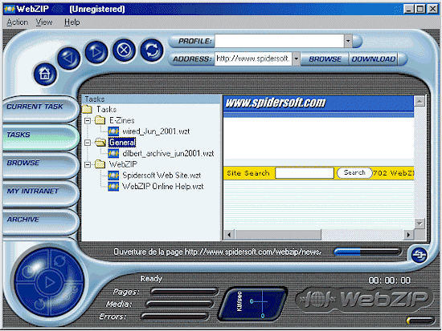
Task: Click the Home round button
Action: coord(45,75)
